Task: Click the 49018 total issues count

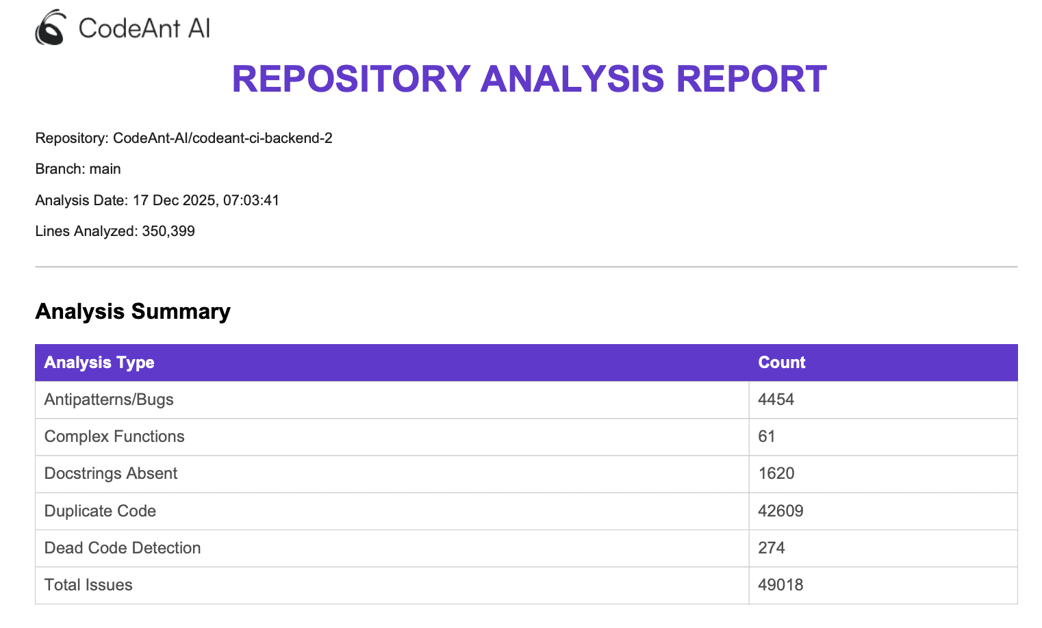Action: point(780,585)
